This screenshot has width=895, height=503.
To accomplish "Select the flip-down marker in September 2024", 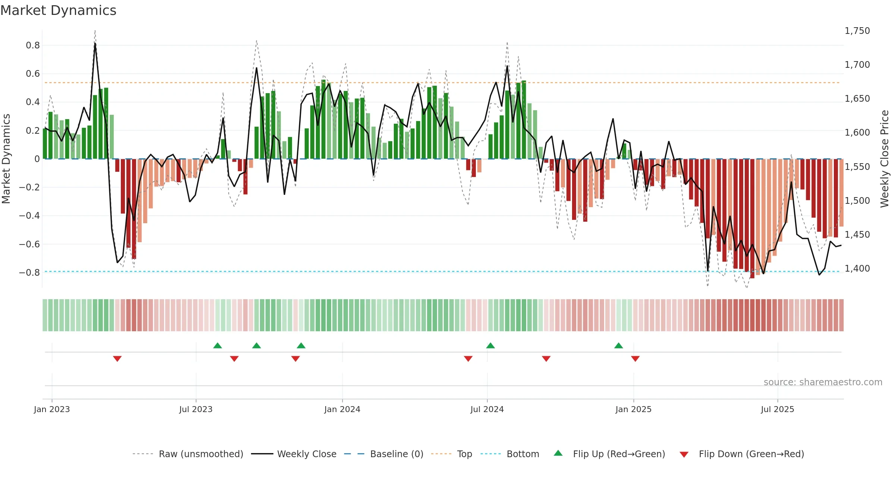I will pos(546,359).
